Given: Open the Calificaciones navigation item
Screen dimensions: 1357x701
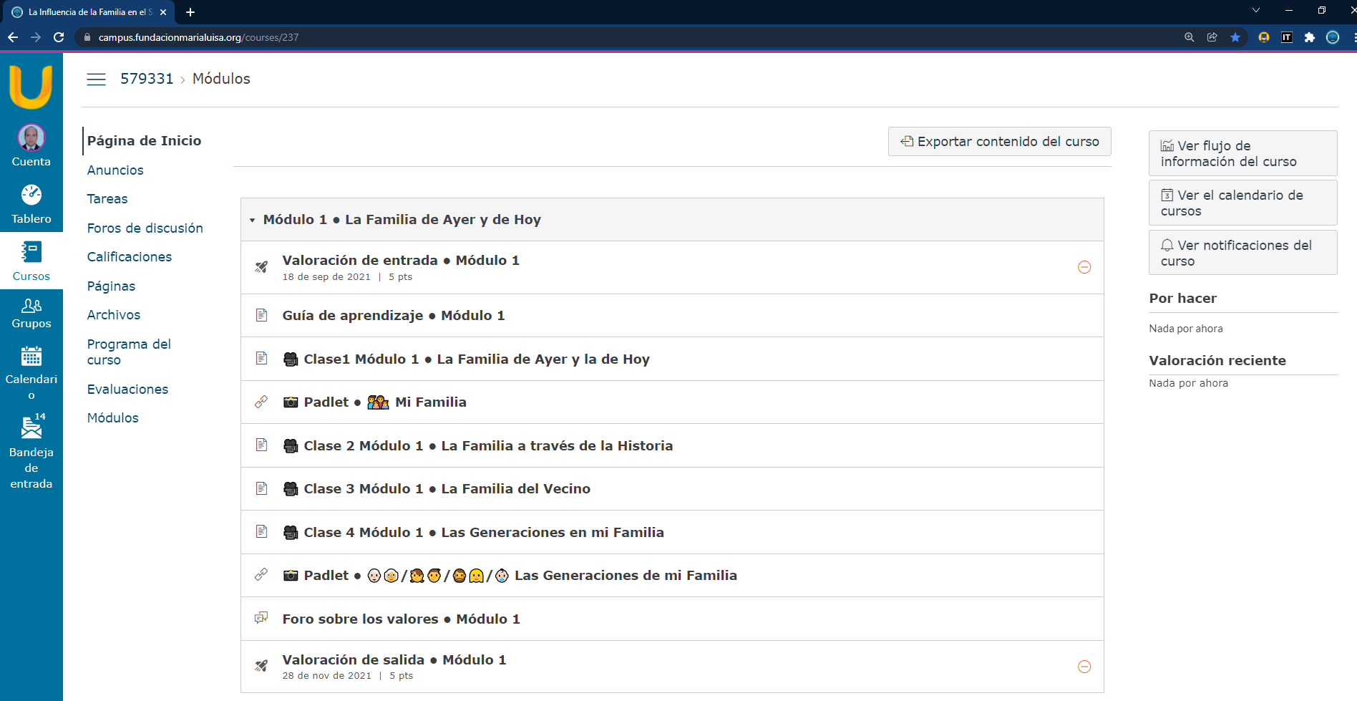Looking at the screenshot, I should [129, 257].
